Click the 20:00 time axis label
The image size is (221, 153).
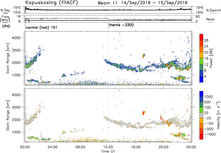[164, 147]
